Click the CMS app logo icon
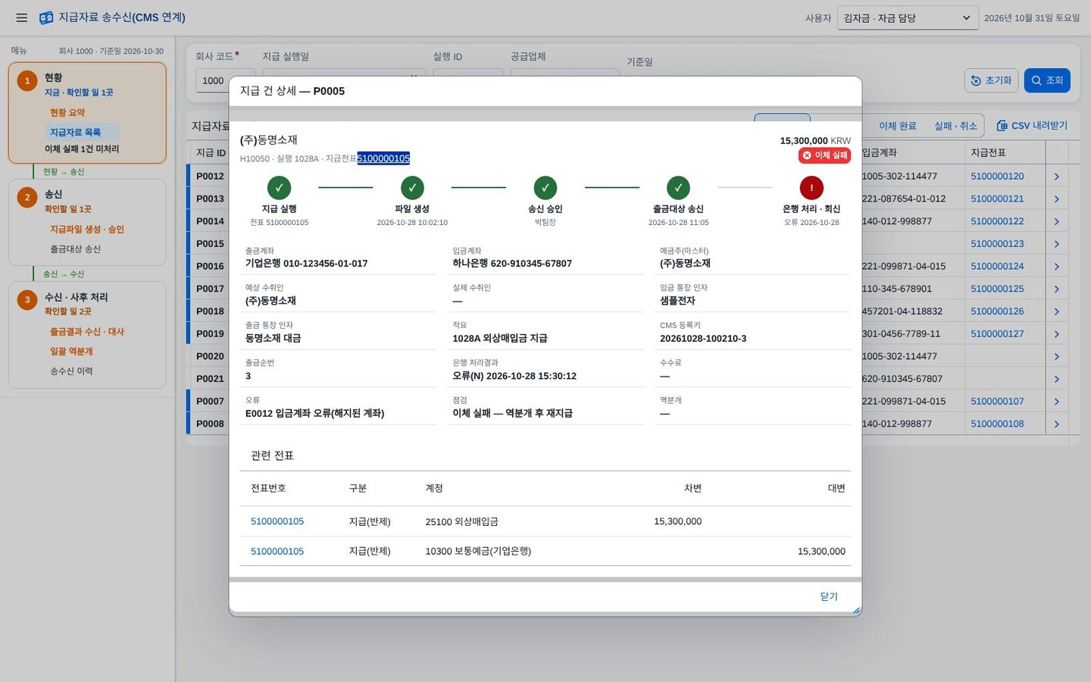Viewport: 1091px width, 682px height. (x=46, y=17)
